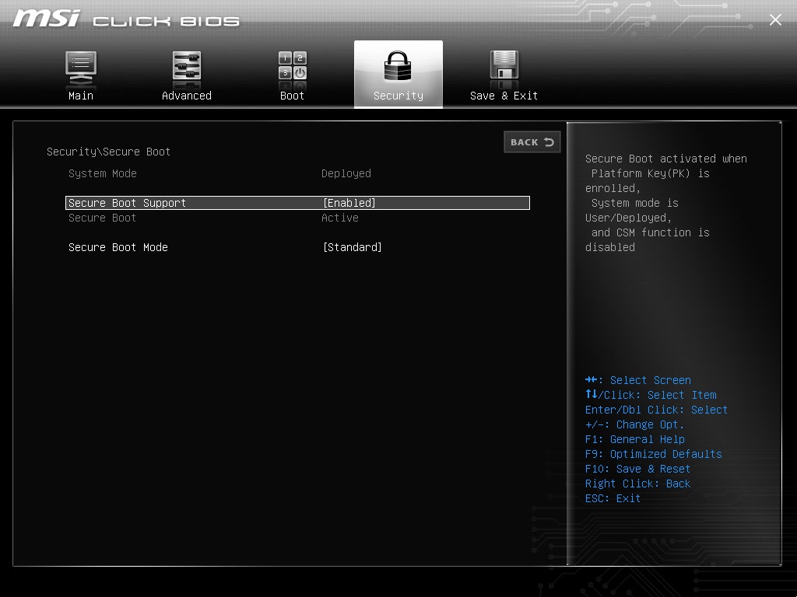This screenshot has height=597, width=797.
Task: Click the System Mode Deployed value
Action: click(346, 173)
